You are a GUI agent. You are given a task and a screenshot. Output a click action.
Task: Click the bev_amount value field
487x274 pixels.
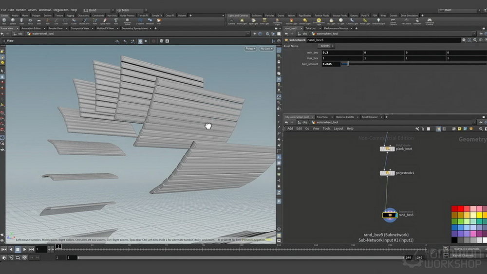tap(331, 64)
